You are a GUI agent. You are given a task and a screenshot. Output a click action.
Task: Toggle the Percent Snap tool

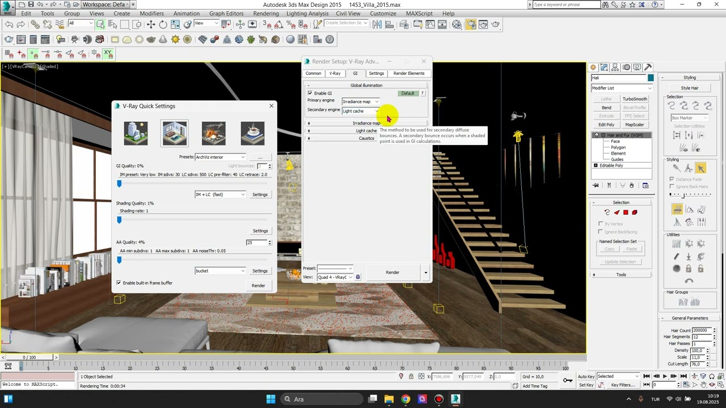click(291, 24)
